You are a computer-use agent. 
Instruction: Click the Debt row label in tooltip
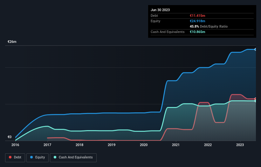point(154,16)
